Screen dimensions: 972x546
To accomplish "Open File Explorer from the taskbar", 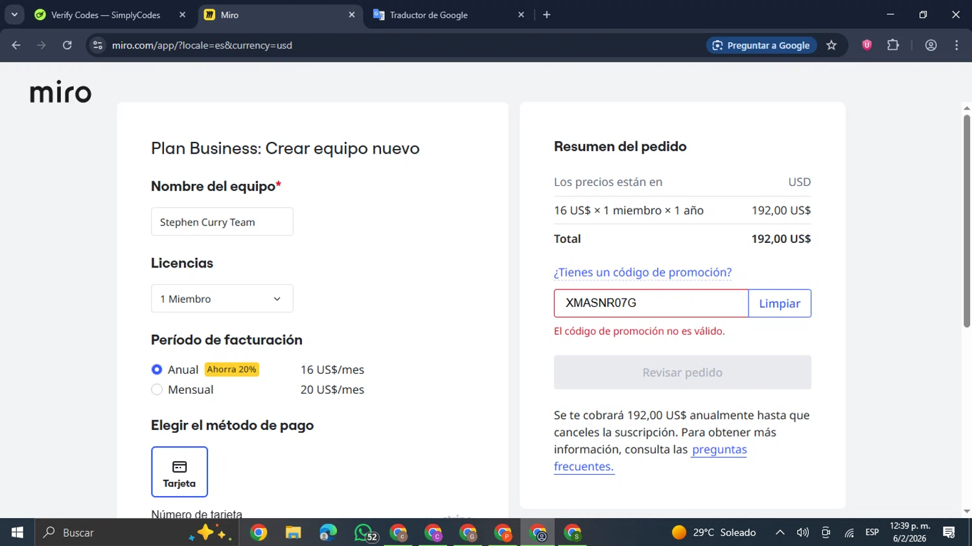I will pyautogui.click(x=294, y=532).
